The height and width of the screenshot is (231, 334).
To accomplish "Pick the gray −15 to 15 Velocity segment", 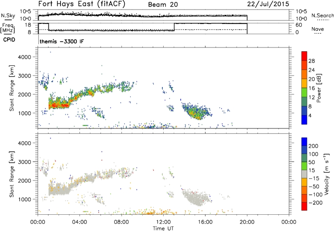I will [304, 174].
